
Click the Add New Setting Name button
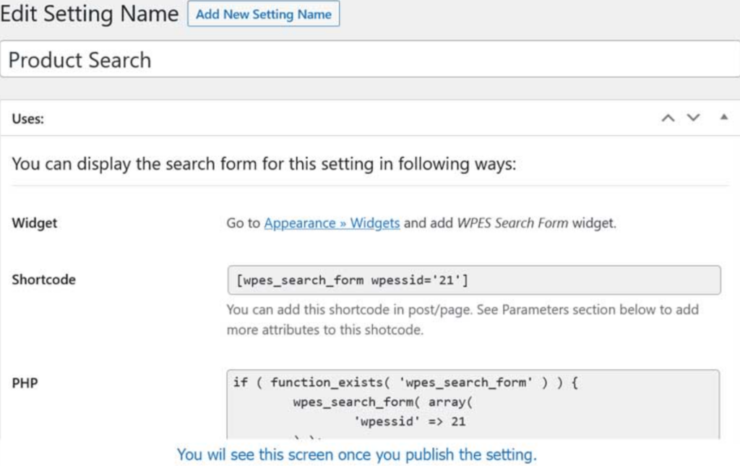(263, 14)
